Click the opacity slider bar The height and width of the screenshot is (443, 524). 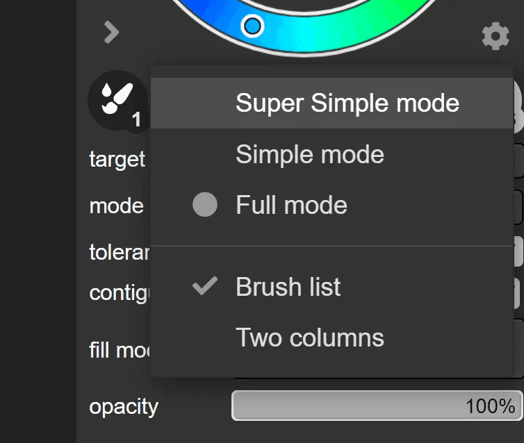click(375, 406)
